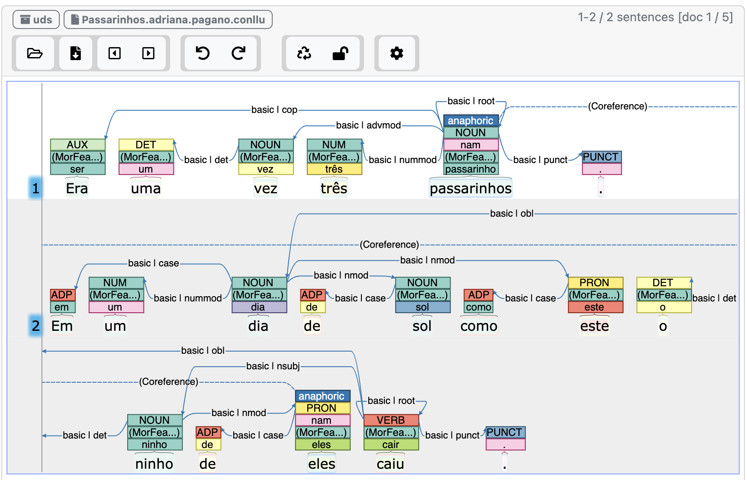Viewport: 747px width, 480px height.
Task: Expand MorFea features of AUX ser
Action: 77,157
